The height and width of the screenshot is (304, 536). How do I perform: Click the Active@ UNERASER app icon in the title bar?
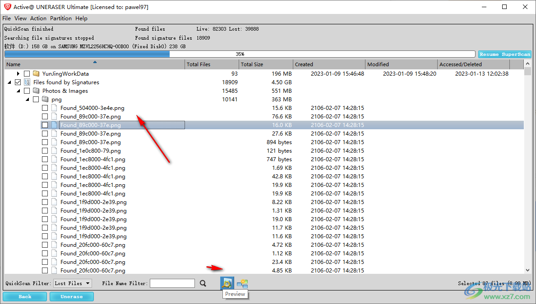(x=8, y=7)
